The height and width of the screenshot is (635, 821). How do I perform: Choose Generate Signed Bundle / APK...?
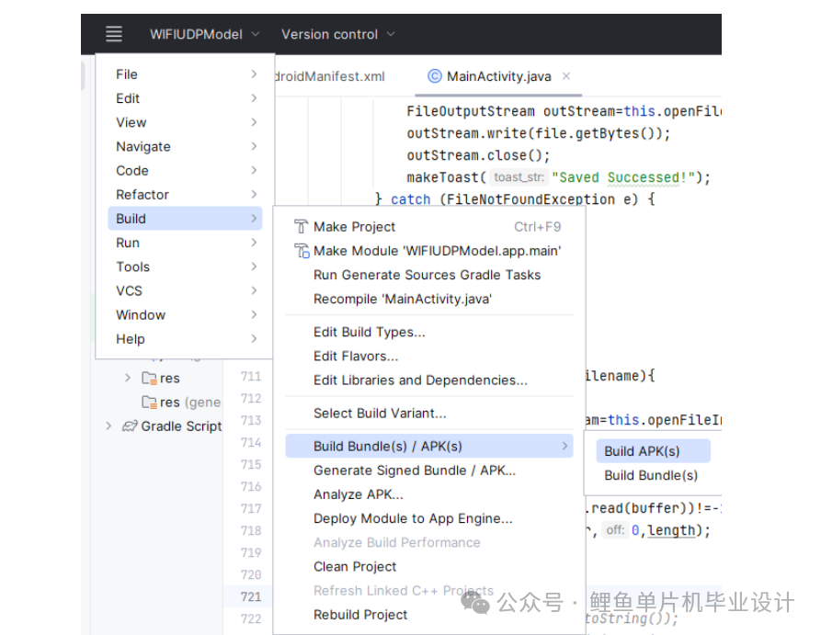click(x=429, y=471)
